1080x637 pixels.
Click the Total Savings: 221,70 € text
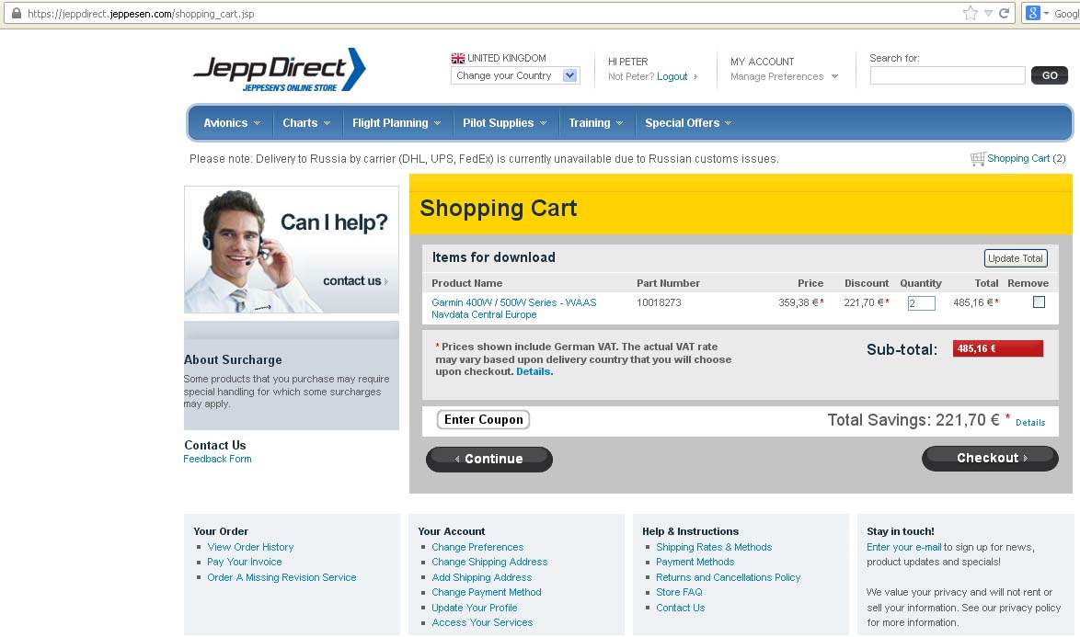coord(913,420)
